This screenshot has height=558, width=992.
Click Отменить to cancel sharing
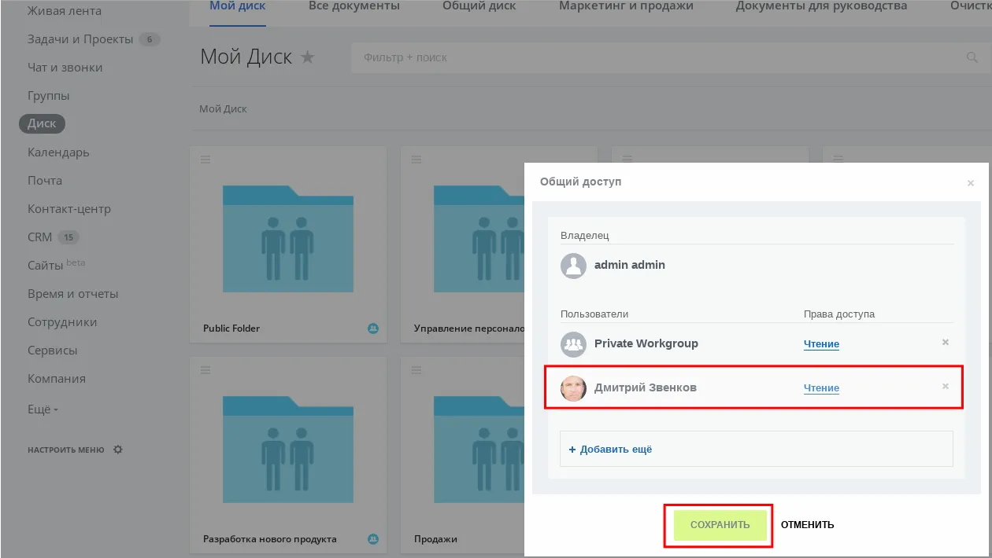click(x=807, y=525)
